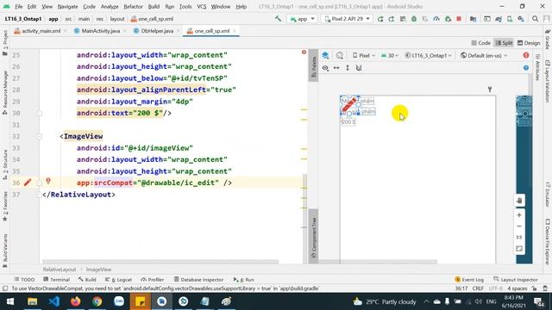Image resolution: width=552 pixels, height=310 pixels.
Task: Open the app run configuration dropdown
Action: [x=302, y=19]
